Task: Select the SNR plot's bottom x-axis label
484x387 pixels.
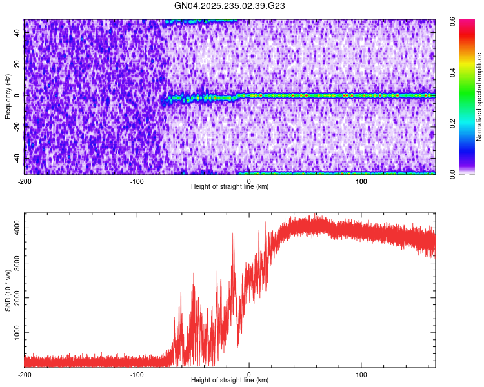Action: (x=230, y=380)
